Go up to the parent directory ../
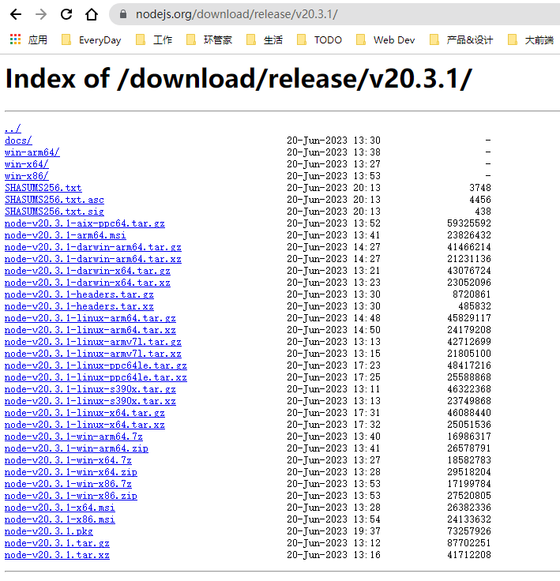560x581 pixels. coord(13,129)
